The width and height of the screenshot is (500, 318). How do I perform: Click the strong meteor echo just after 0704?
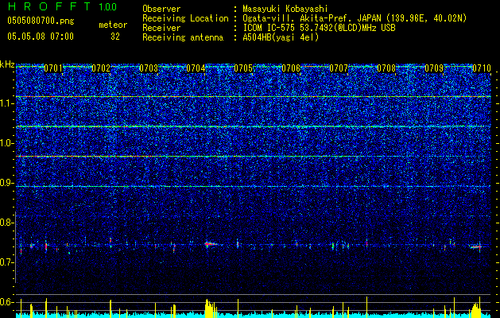pos(211,244)
